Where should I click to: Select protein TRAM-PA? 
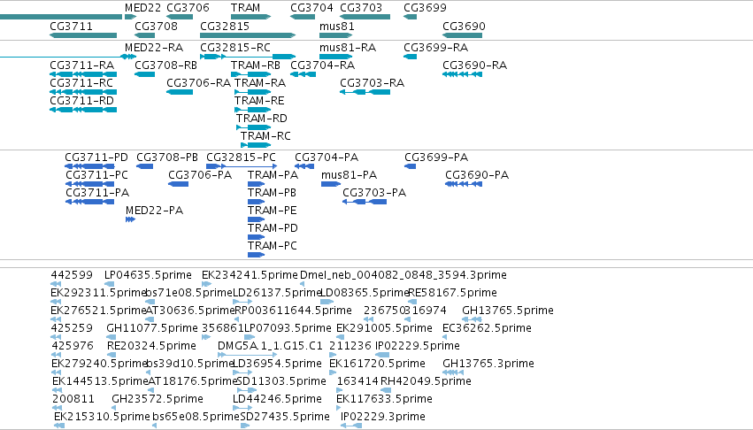point(273,175)
